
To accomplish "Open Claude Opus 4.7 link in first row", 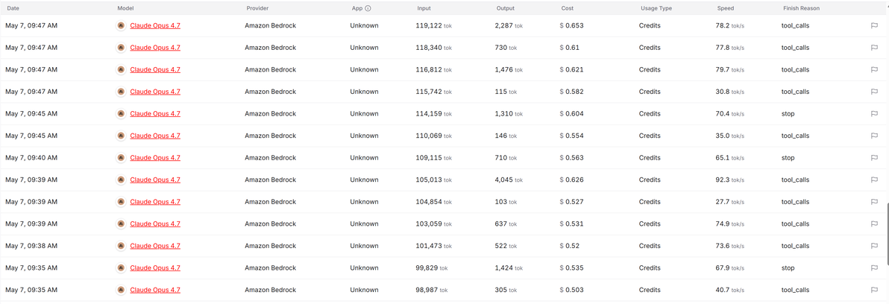I will [x=155, y=25].
